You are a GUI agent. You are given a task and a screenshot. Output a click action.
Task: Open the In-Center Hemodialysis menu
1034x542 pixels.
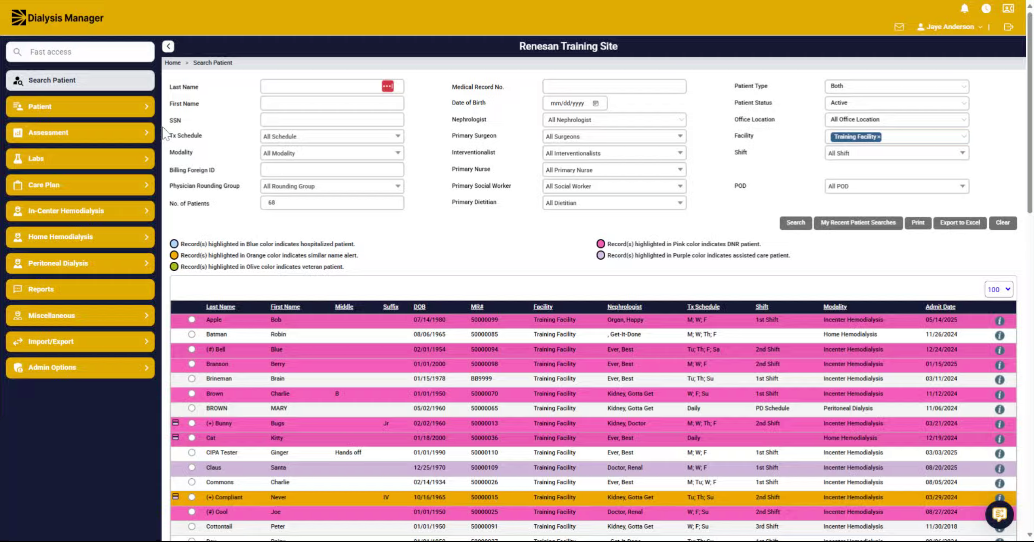click(80, 211)
